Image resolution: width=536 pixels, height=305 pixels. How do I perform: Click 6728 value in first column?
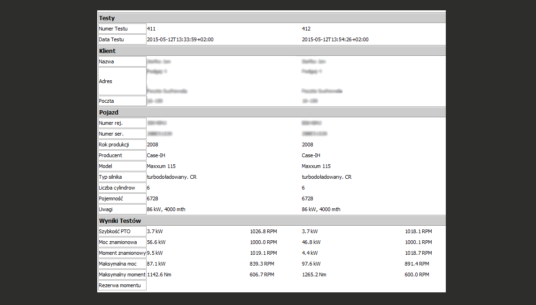(x=153, y=199)
